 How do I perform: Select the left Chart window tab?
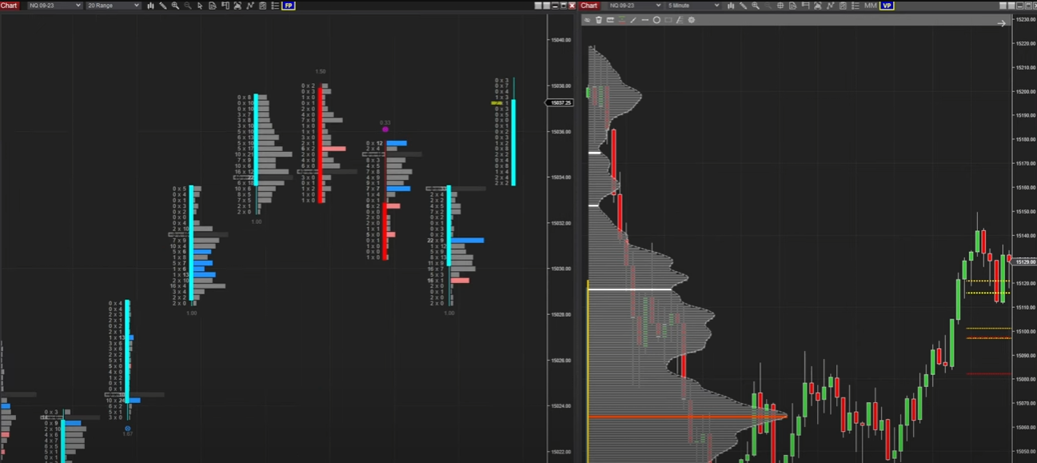pyautogui.click(x=9, y=6)
